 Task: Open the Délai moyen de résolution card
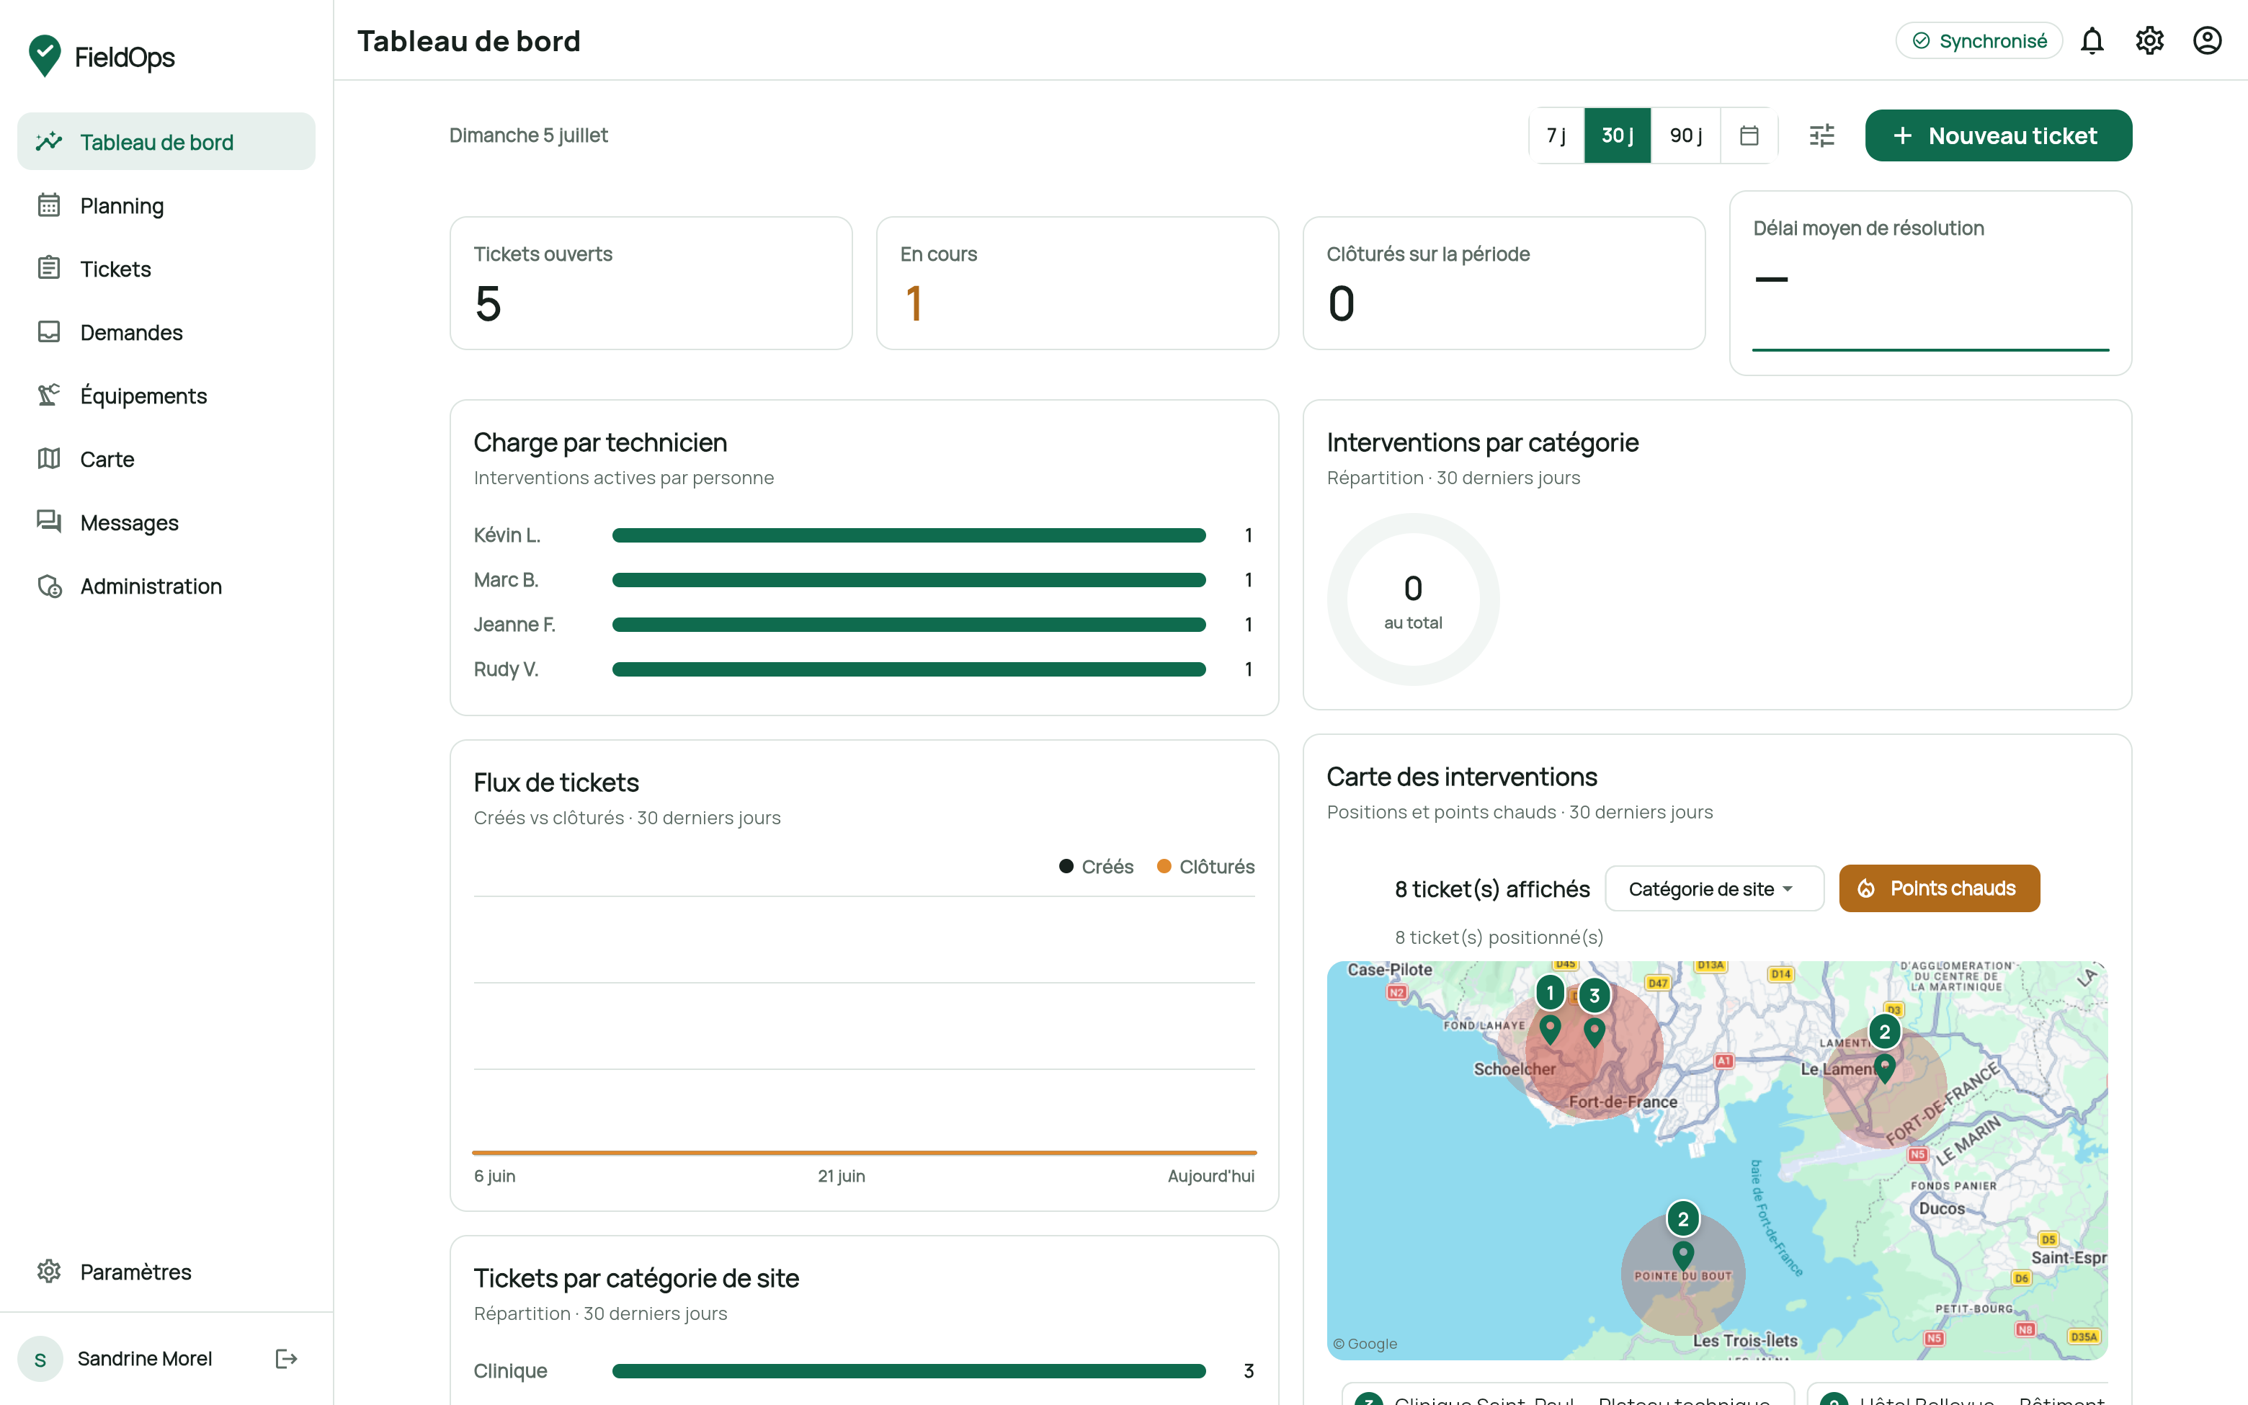pos(1930,283)
